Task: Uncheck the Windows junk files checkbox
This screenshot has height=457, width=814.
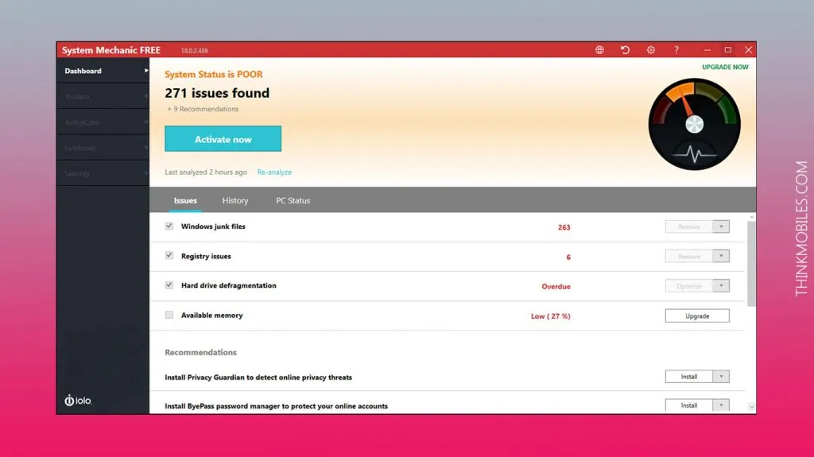Action: pos(169,227)
